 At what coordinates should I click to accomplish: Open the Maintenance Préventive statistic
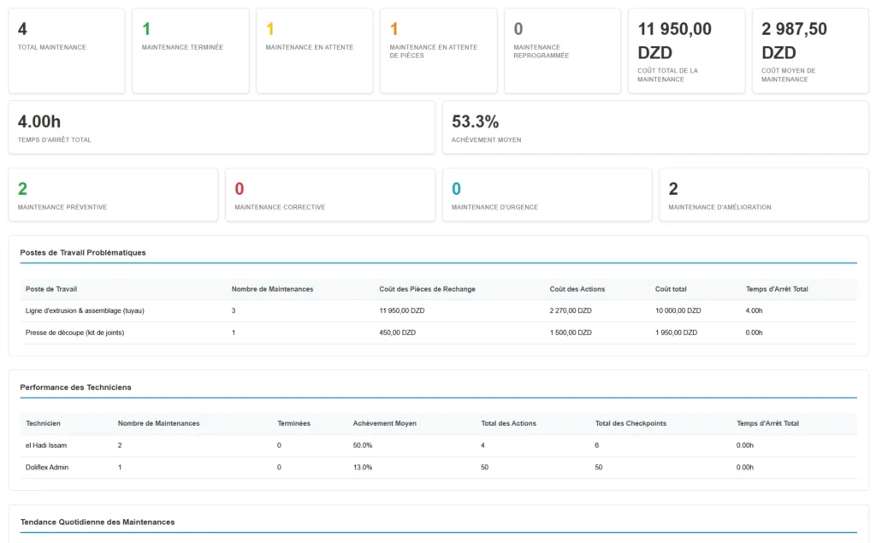113,194
